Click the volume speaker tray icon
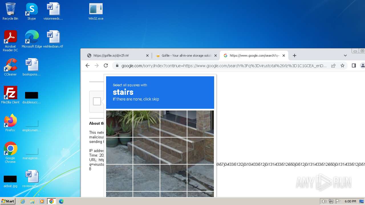The image size is (365, 205). [324, 201]
